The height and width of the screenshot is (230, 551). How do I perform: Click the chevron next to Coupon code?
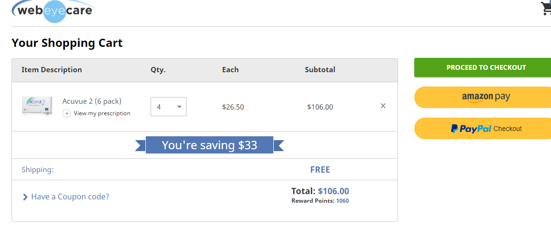pos(25,197)
